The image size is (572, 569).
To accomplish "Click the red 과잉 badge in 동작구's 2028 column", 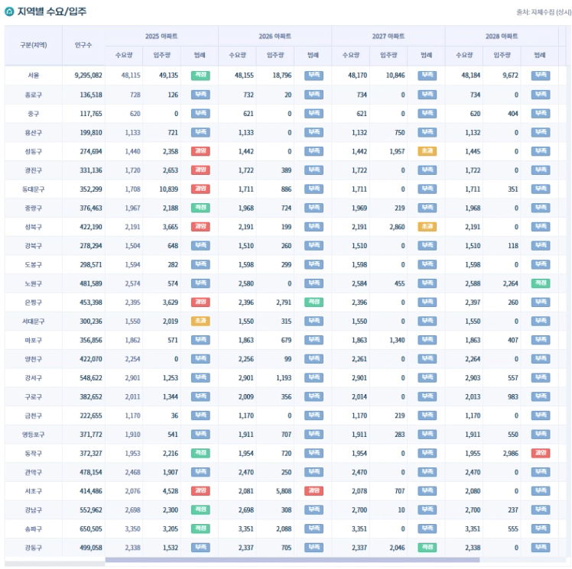I will (x=540, y=453).
